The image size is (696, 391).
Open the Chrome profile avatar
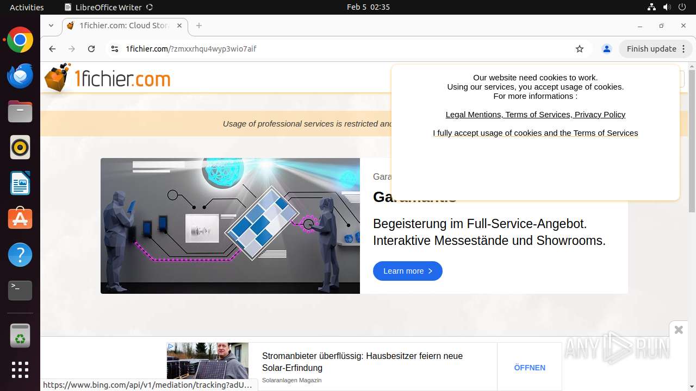607,49
